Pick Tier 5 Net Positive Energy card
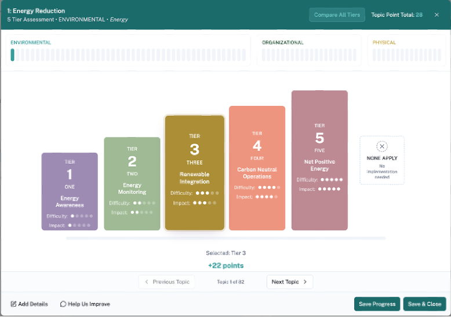451x317 pixels. [x=319, y=160]
